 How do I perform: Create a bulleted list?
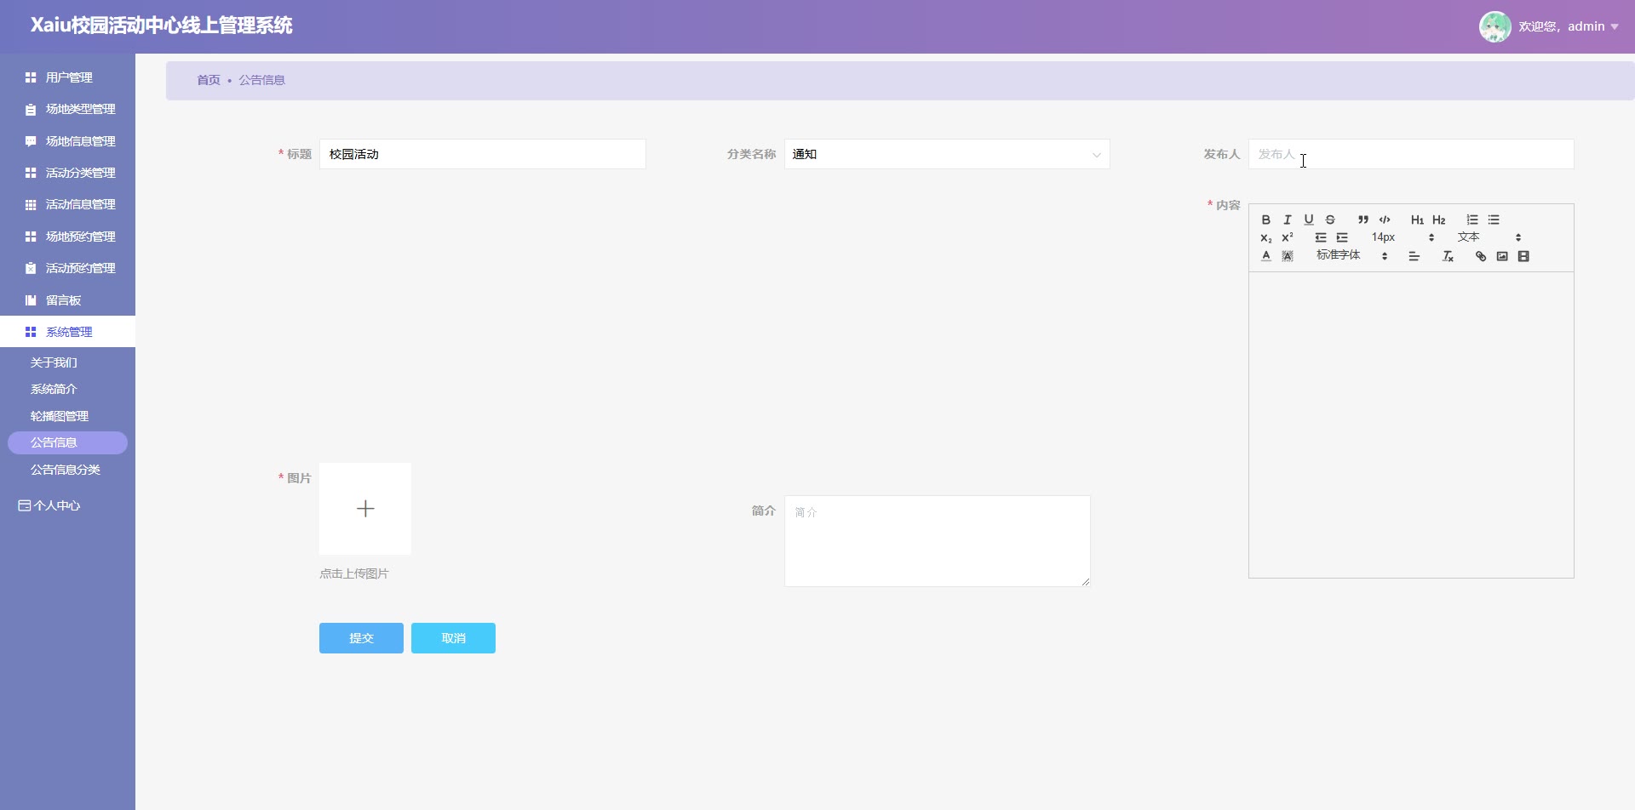pyautogui.click(x=1494, y=220)
